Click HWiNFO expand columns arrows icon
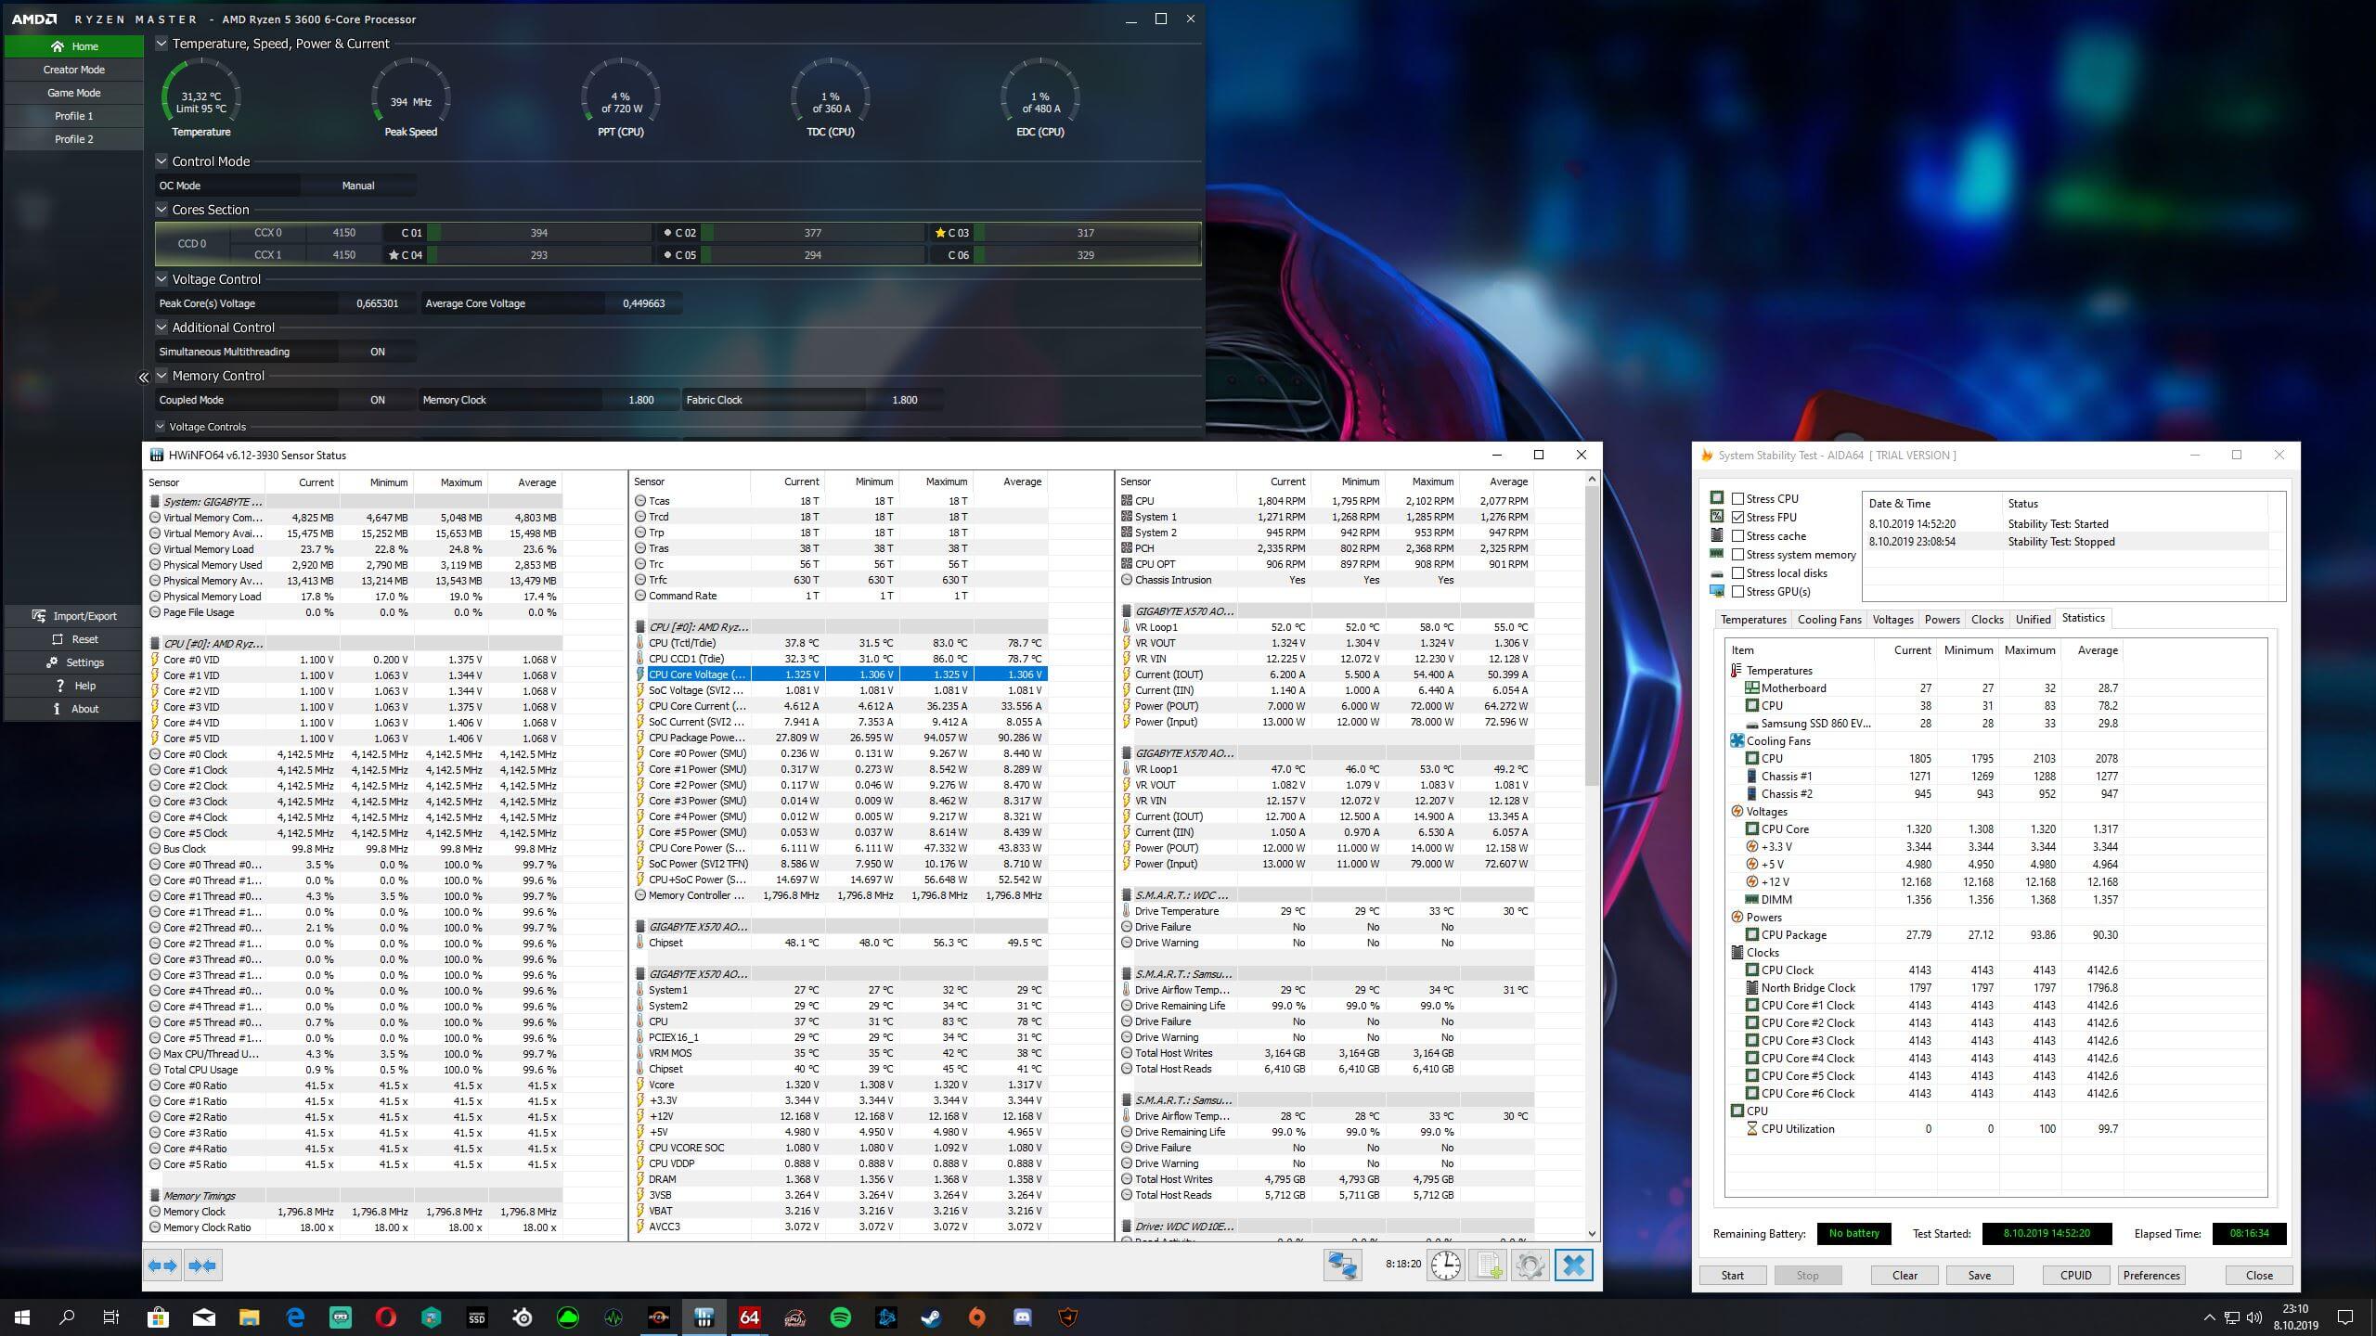 pos(163,1265)
